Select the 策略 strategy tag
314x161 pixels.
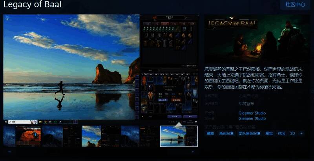(x=210, y=133)
